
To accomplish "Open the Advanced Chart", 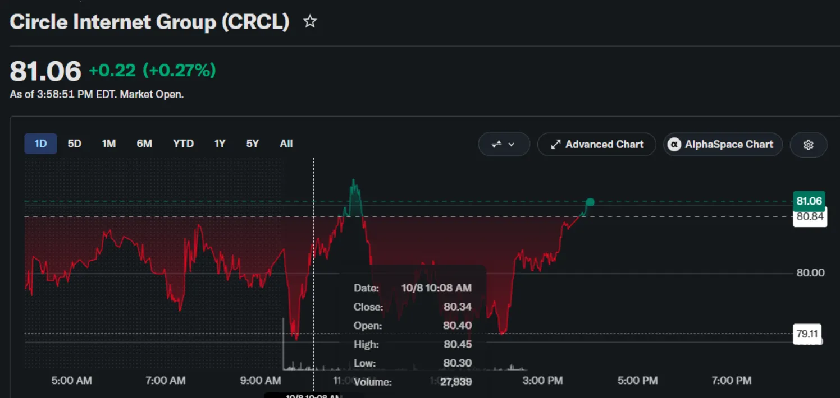I will pyautogui.click(x=596, y=145).
